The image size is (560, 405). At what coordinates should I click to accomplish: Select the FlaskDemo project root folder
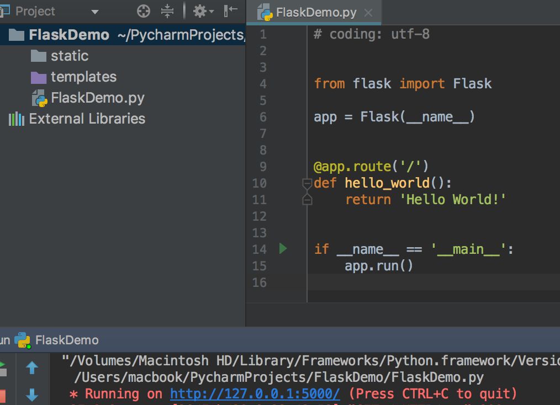point(123,35)
